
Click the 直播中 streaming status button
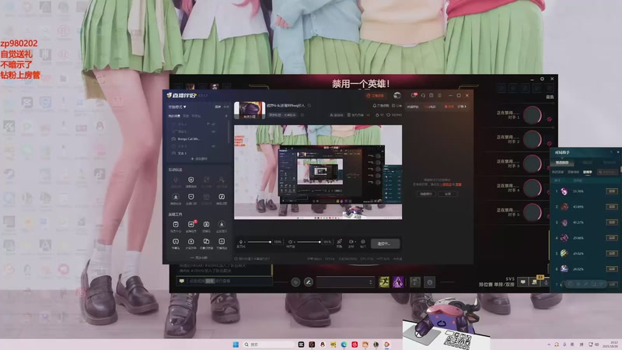[385, 243]
